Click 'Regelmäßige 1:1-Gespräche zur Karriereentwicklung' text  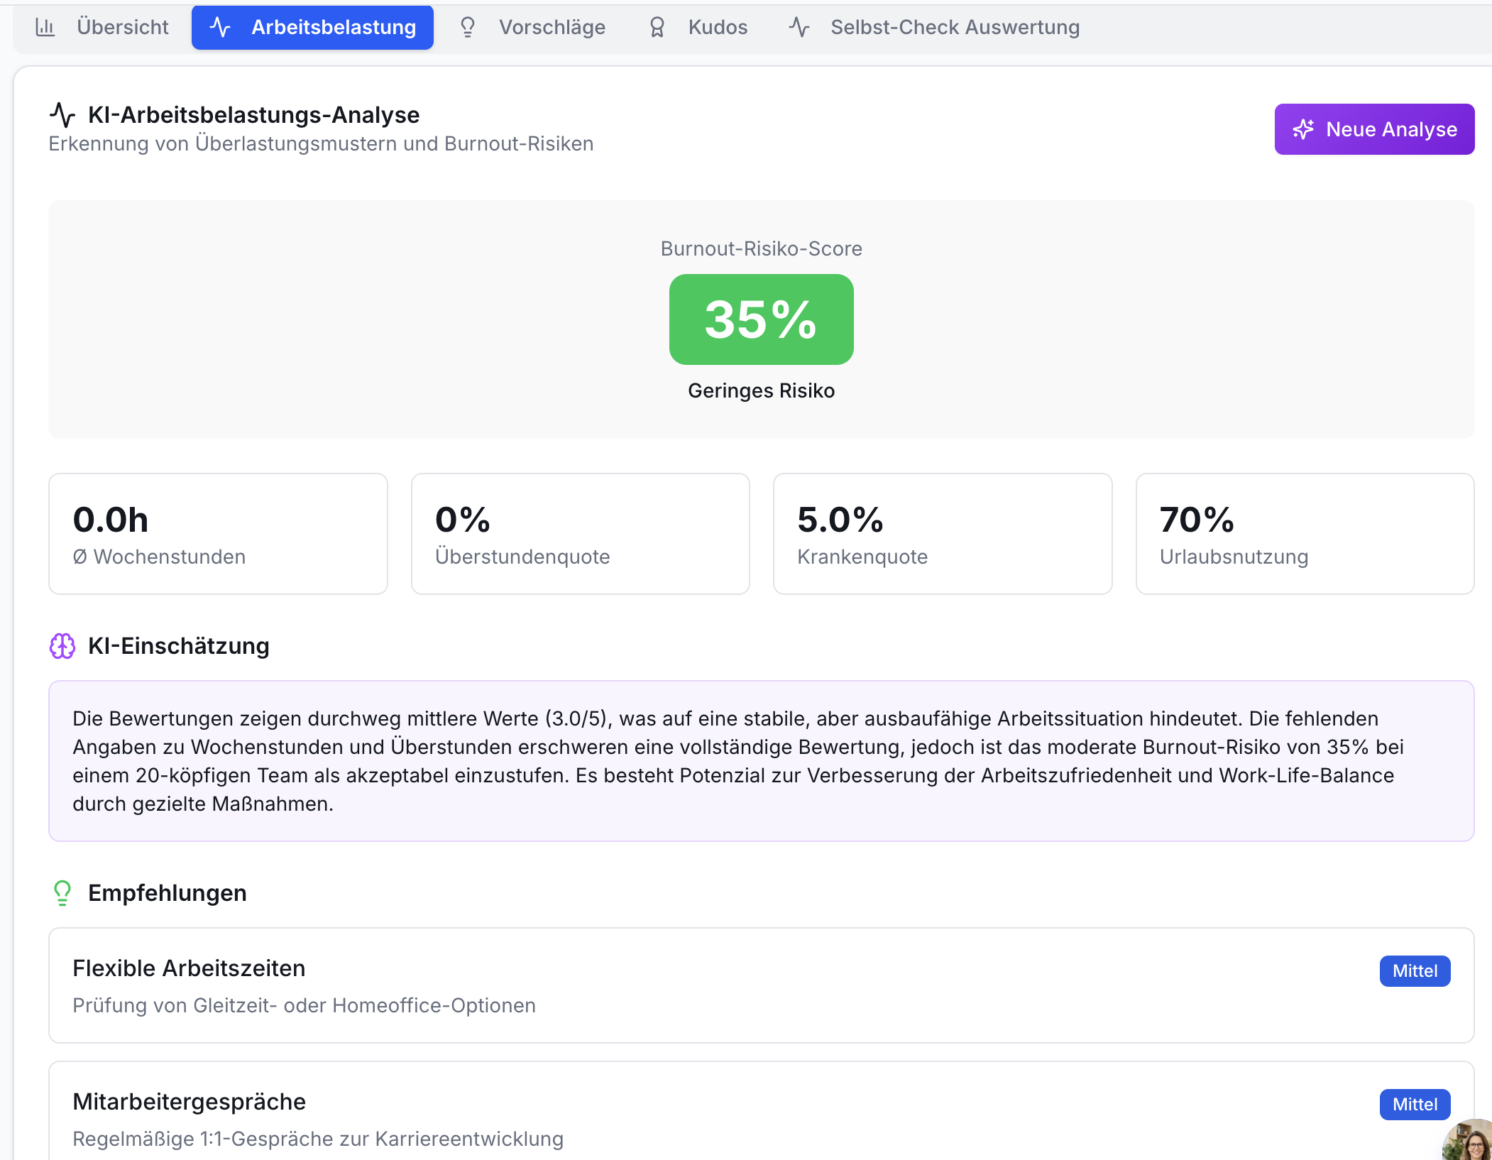(318, 1139)
